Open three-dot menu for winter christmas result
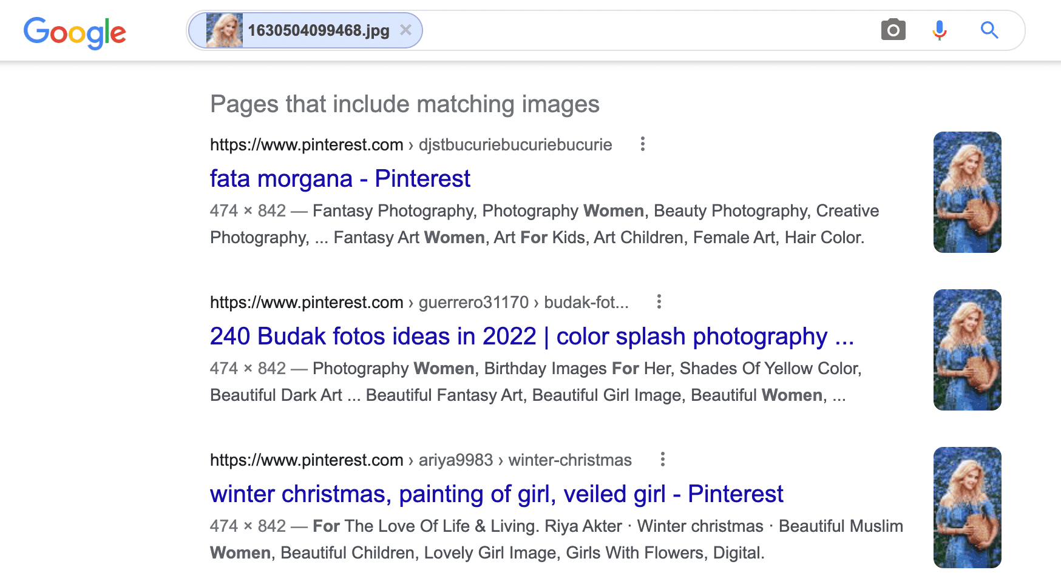This screenshot has width=1061, height=587. pos(662,460)
